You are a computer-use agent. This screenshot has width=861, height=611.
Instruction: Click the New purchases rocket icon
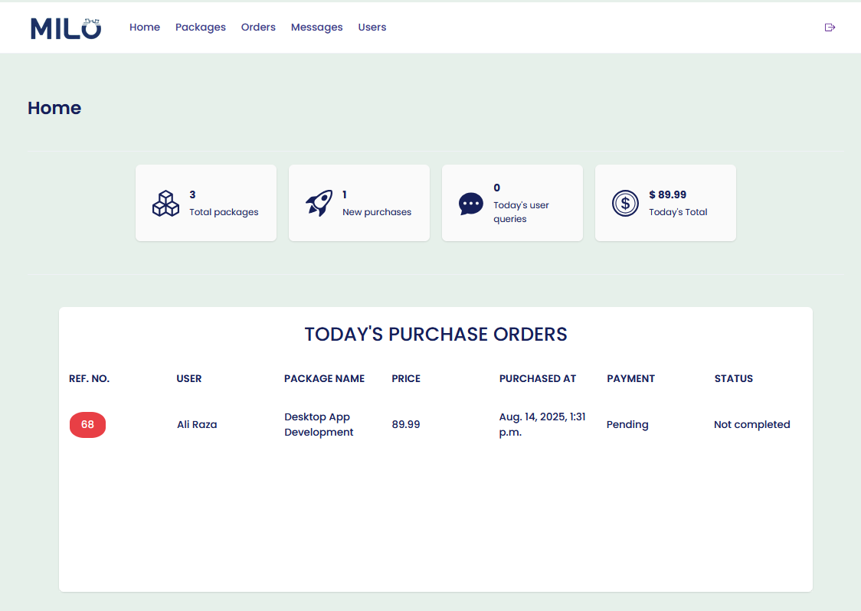tap(320, 201)
